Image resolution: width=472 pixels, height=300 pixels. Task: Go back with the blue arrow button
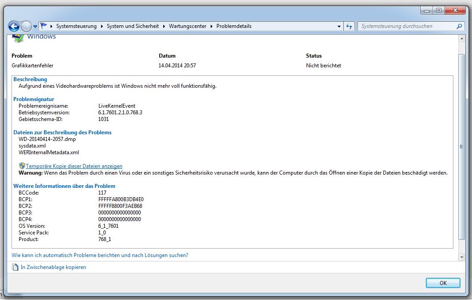(x=14, y=26)
